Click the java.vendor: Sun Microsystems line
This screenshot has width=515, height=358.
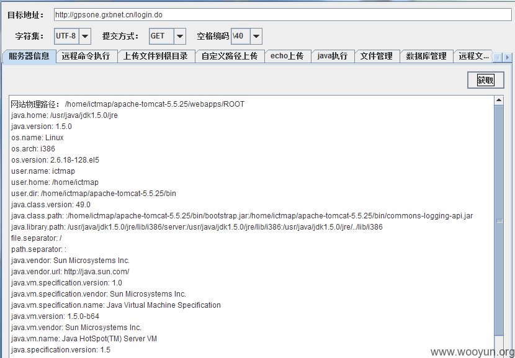[x=70, y=261]
